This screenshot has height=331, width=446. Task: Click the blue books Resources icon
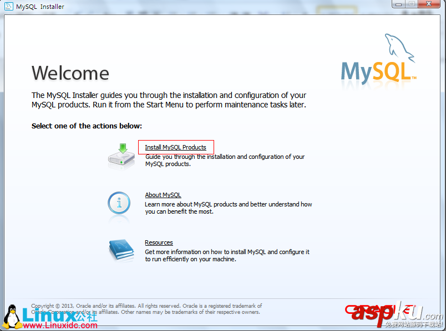pyautogui.click(x=121, y=250)
